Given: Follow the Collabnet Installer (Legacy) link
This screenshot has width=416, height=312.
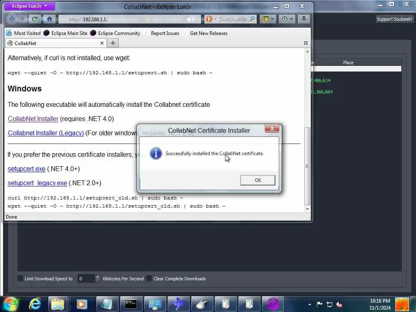Looking at the screenshot, I should point(45,133).
